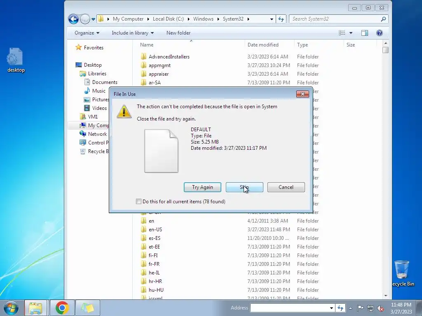Viewport: 422px width, 316px height.
Task: Open the Documents library
Action: [101, 82]
